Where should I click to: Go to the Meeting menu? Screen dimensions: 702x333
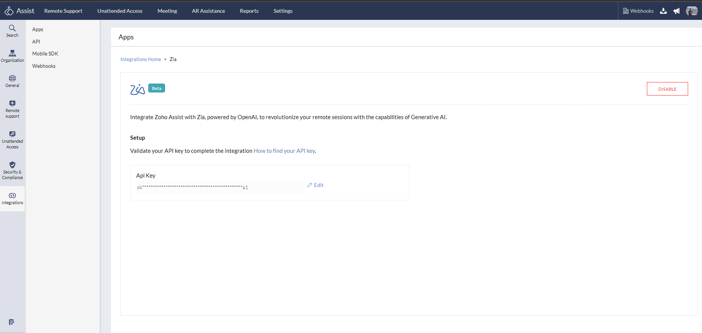(x=167, y=11)
